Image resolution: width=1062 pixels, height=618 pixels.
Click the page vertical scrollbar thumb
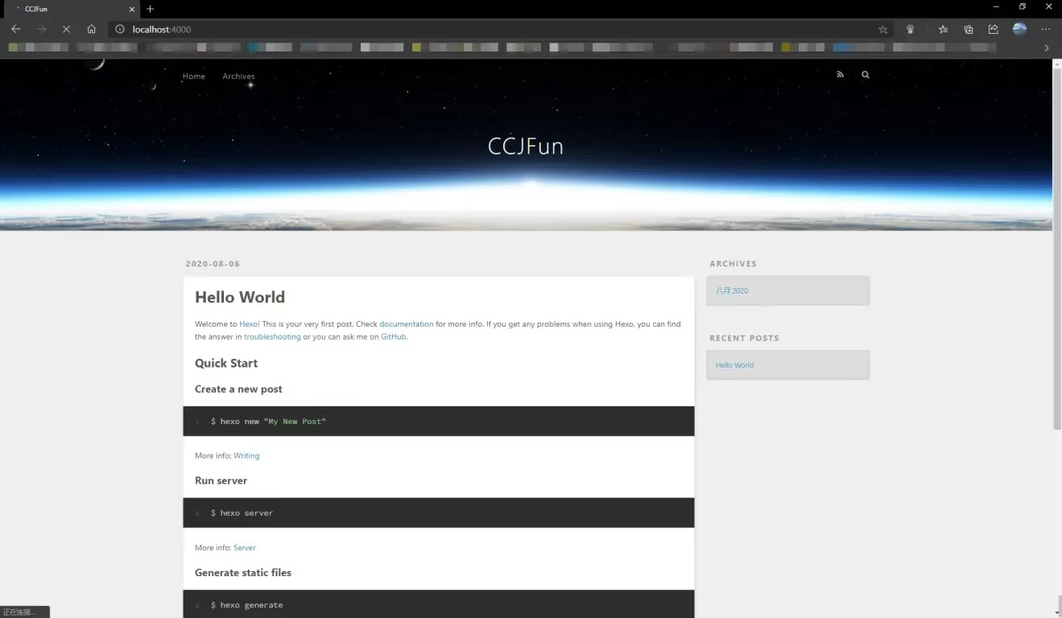1056,249
